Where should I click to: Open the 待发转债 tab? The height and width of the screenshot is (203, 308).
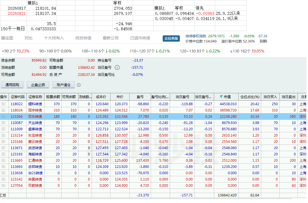point(83,38)
